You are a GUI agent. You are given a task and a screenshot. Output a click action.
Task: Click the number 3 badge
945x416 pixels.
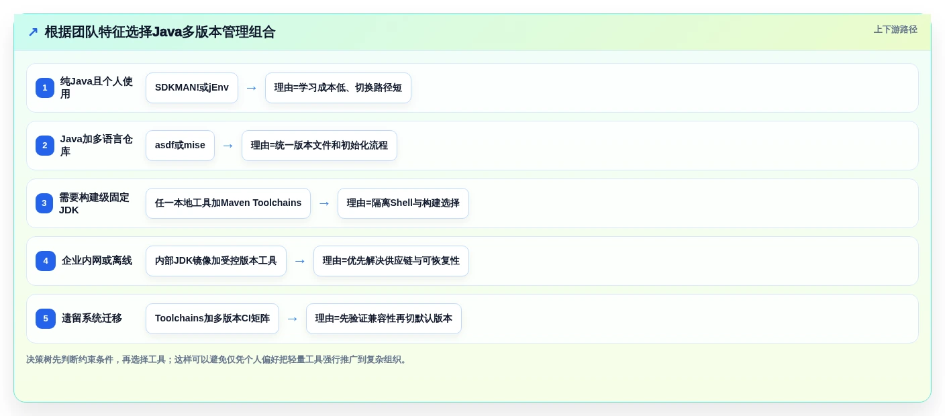[x=44, y=203]
